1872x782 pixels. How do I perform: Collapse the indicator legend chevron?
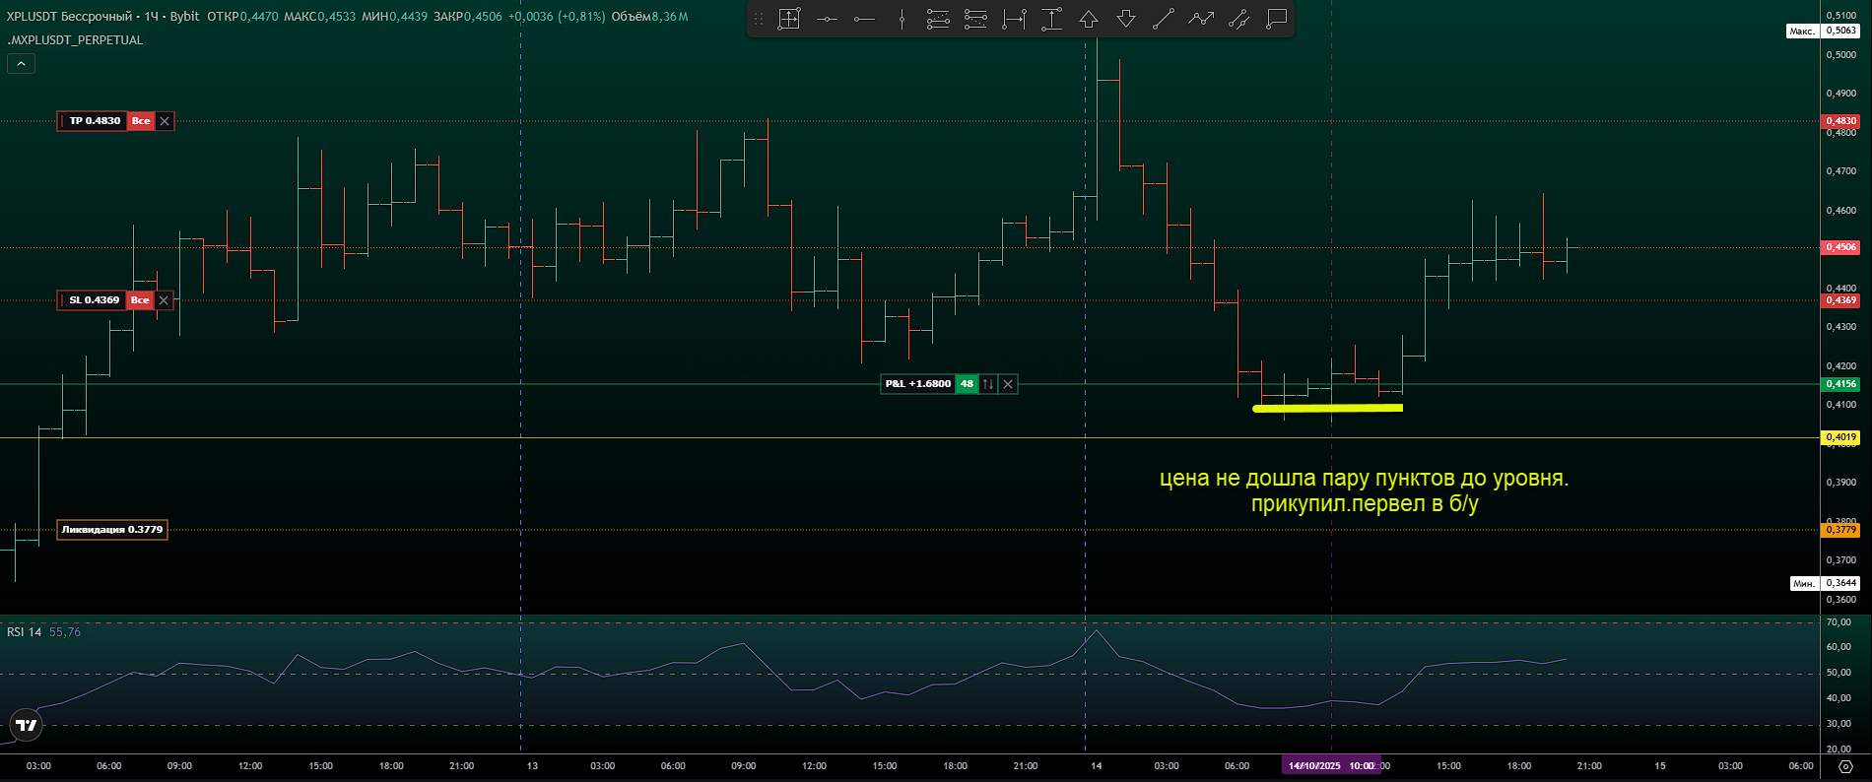(21, 63)
